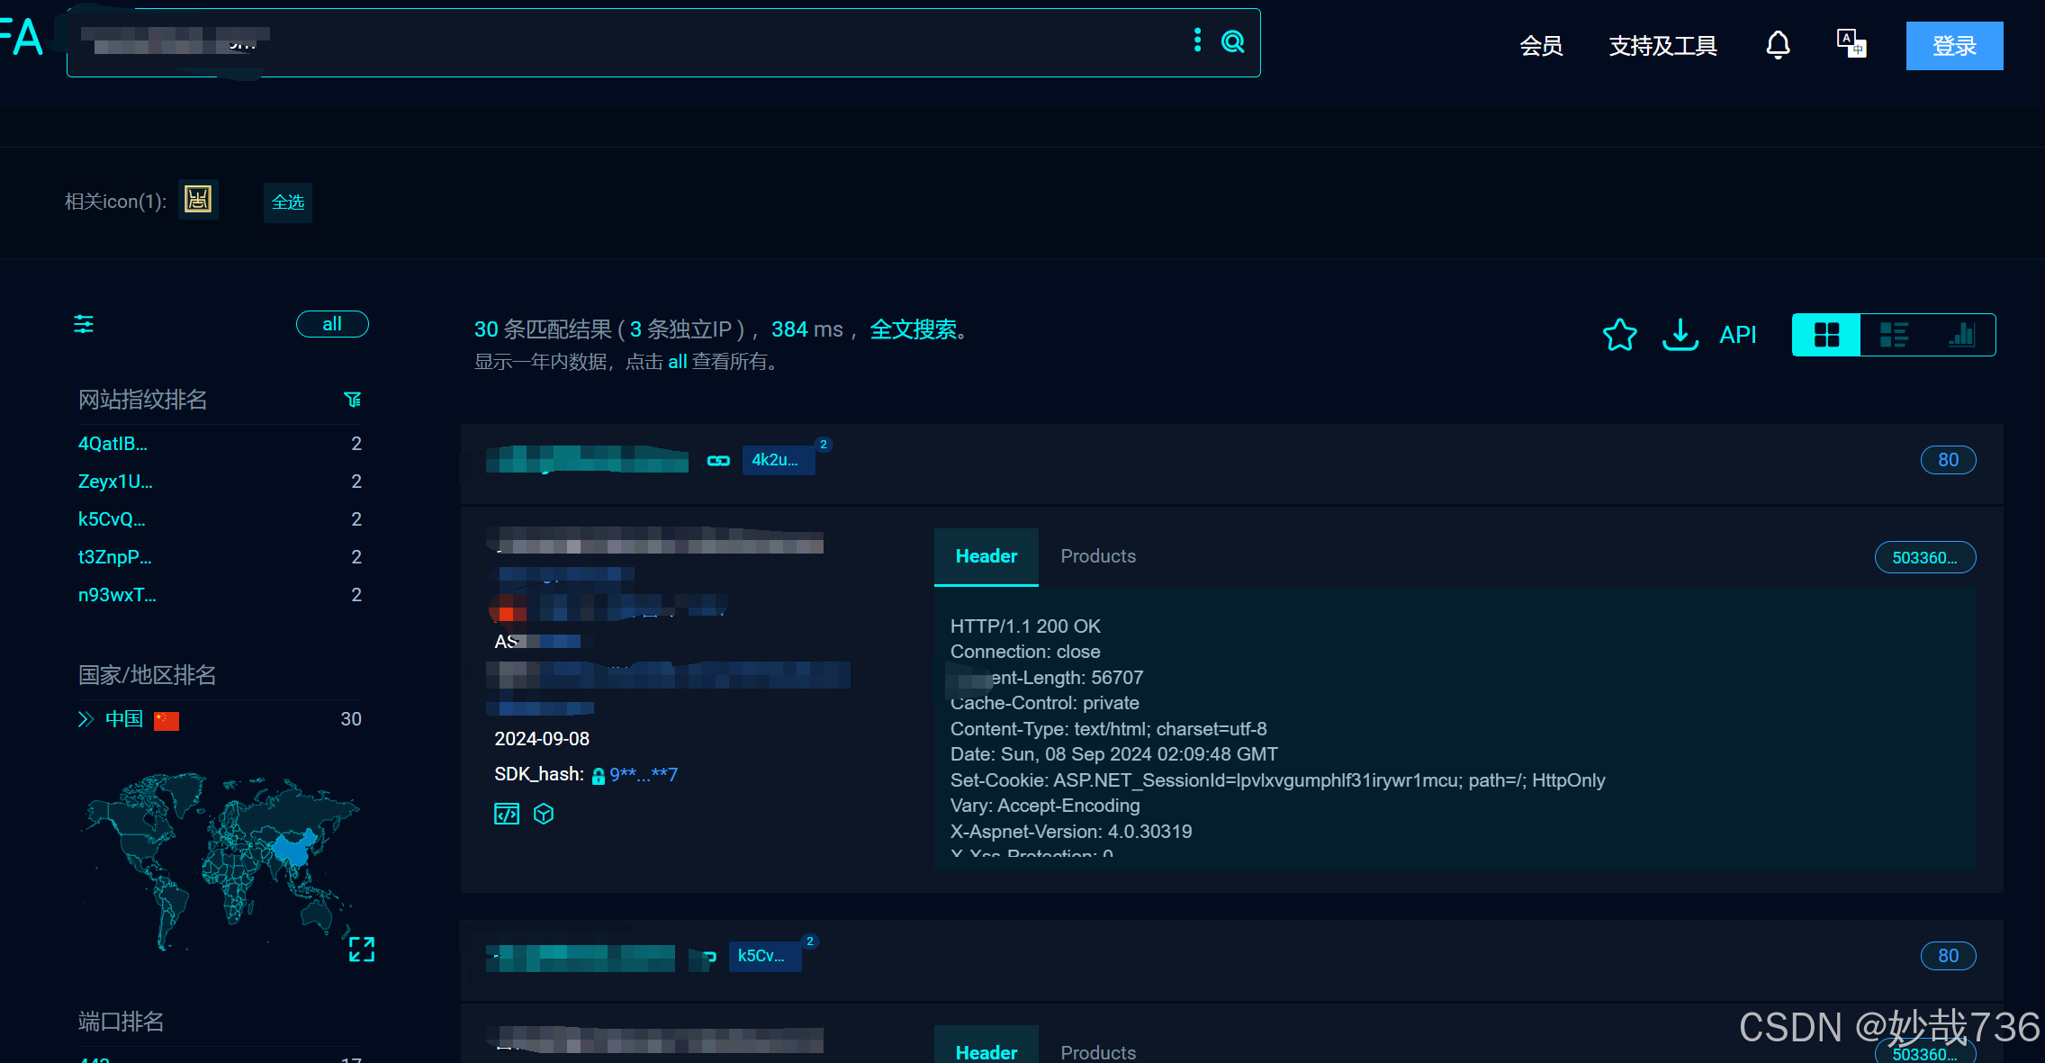The height and width of the screenshot is (1063, 2045).
Task: Select the related favicon thumbnail
Action: 198,199
